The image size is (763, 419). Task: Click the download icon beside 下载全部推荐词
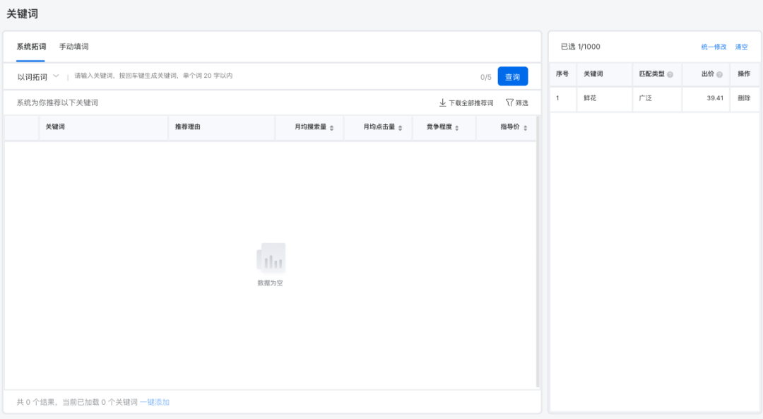(442, 103)
